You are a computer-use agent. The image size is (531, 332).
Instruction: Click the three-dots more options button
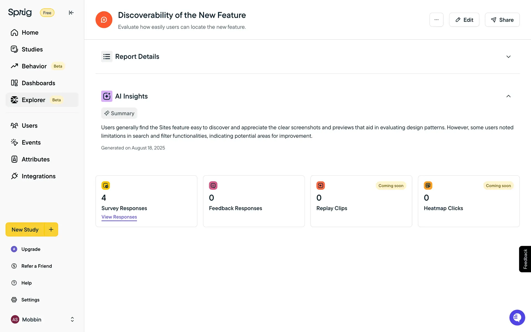(x=436, y=20)
